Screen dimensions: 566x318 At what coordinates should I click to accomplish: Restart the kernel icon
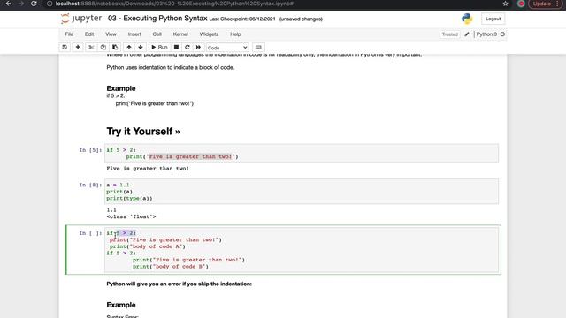pyautogui.click(x=187, y=47)
